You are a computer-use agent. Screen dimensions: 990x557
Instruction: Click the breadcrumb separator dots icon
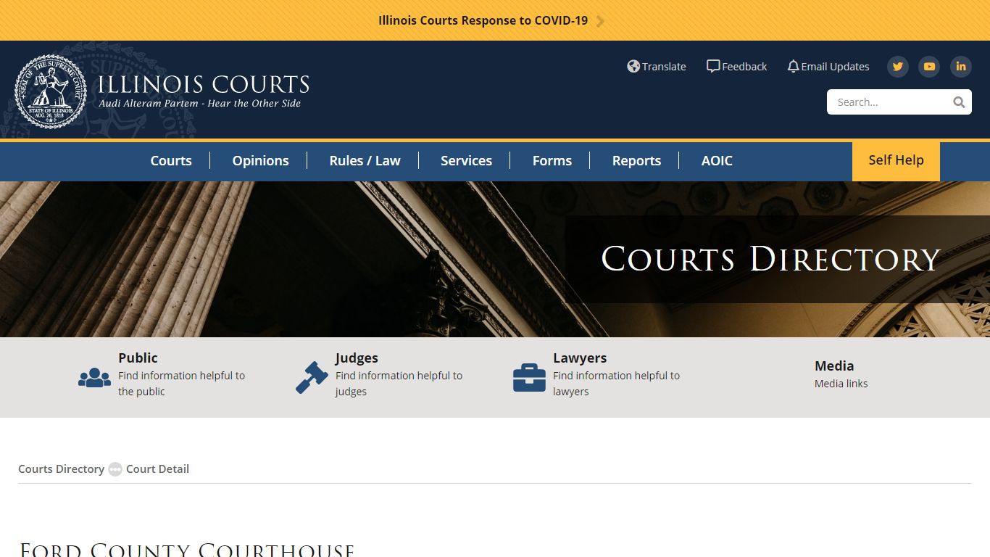coord(115,469)
